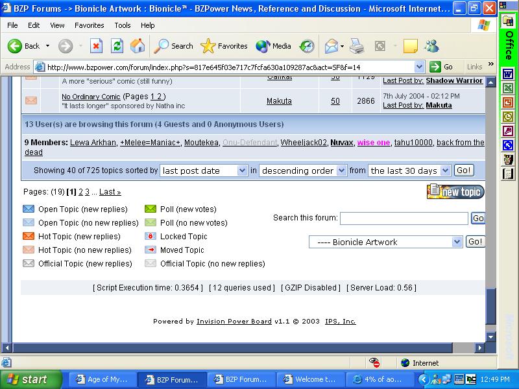Open the Favorites menu
The width and height of the screenshot is (519, 389).
[90, 25]
